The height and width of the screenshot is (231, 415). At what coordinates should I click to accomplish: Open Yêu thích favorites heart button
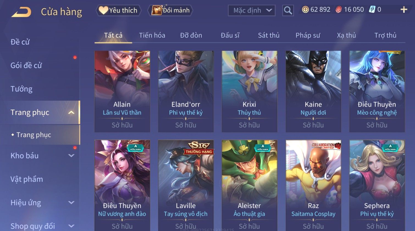point(118,10)
